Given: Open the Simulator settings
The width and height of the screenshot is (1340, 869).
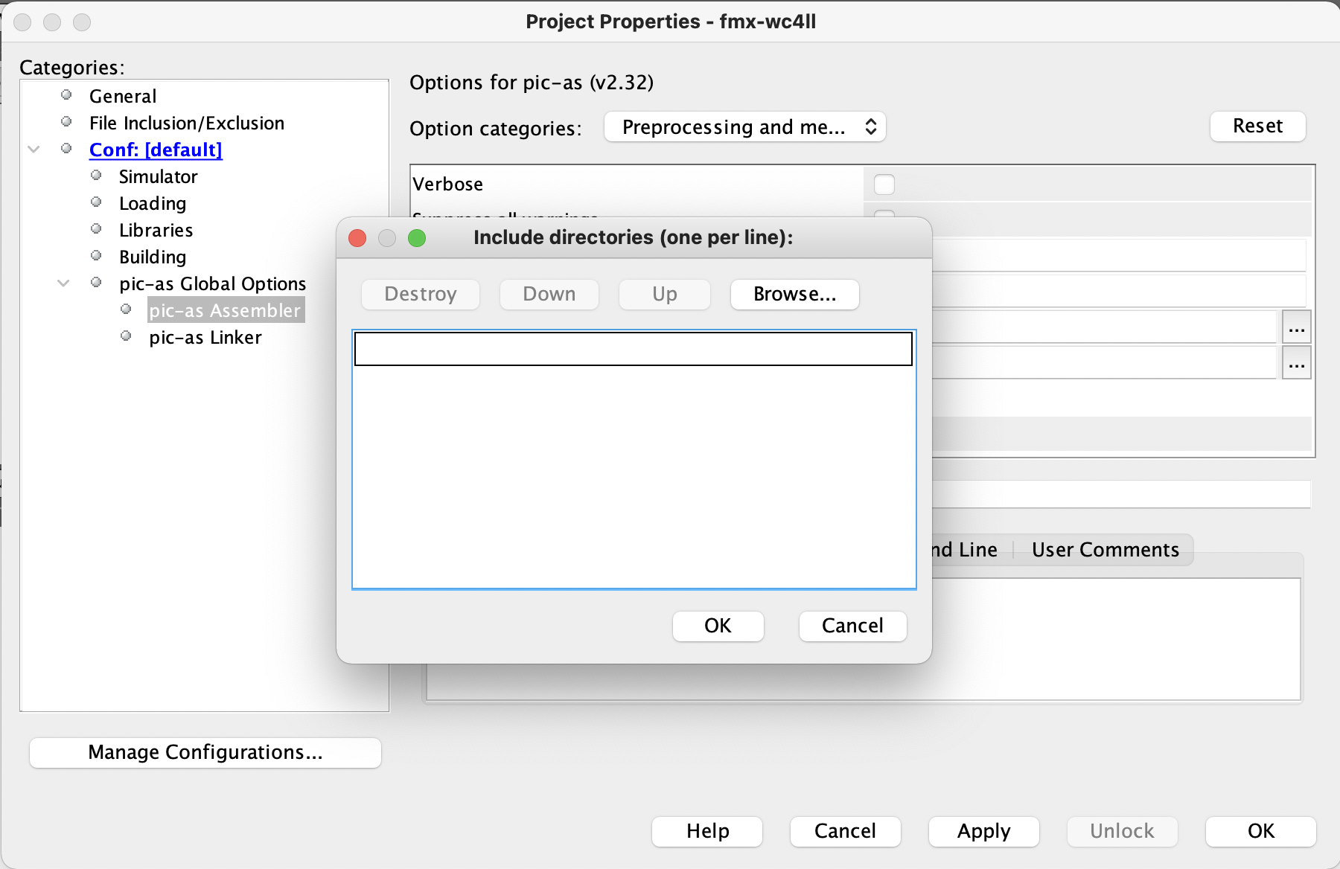Looking at the screenshot, I should pyautogui.click(x=158, y=177).
